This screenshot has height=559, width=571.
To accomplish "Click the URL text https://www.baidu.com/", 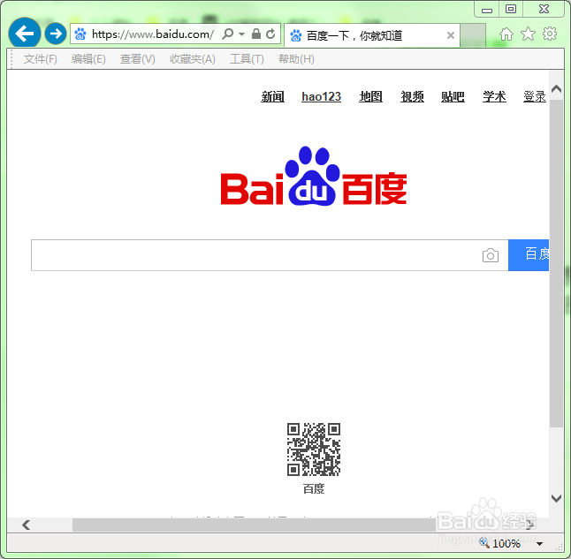I will point(153,34).
